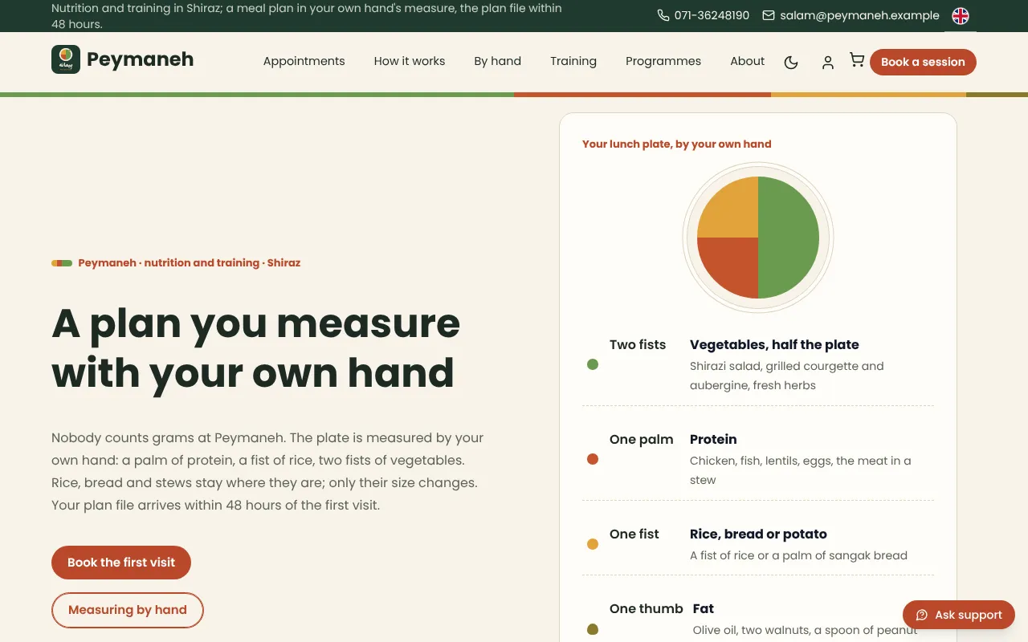Open the Appointments menu item
This screenshot has height=642, width=1028.
pos(304,61)
